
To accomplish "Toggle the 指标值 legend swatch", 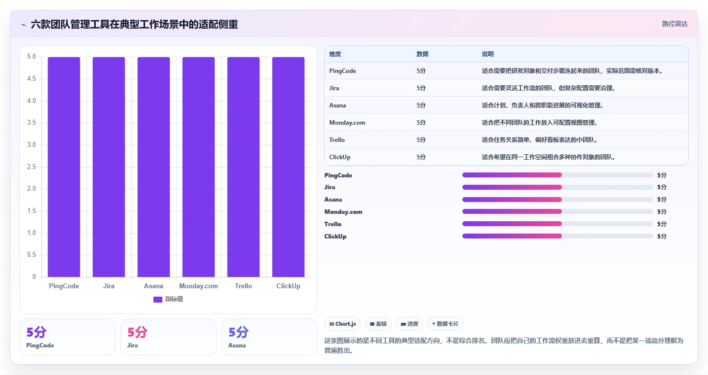I will 158,299.
